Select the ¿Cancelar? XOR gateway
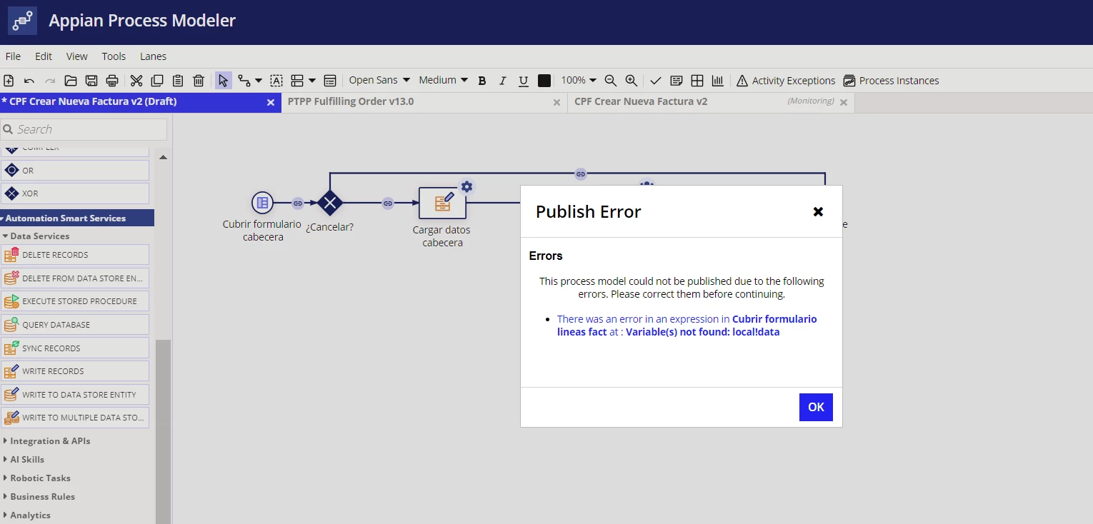1093x524 pixels. [x=330, y=203]
